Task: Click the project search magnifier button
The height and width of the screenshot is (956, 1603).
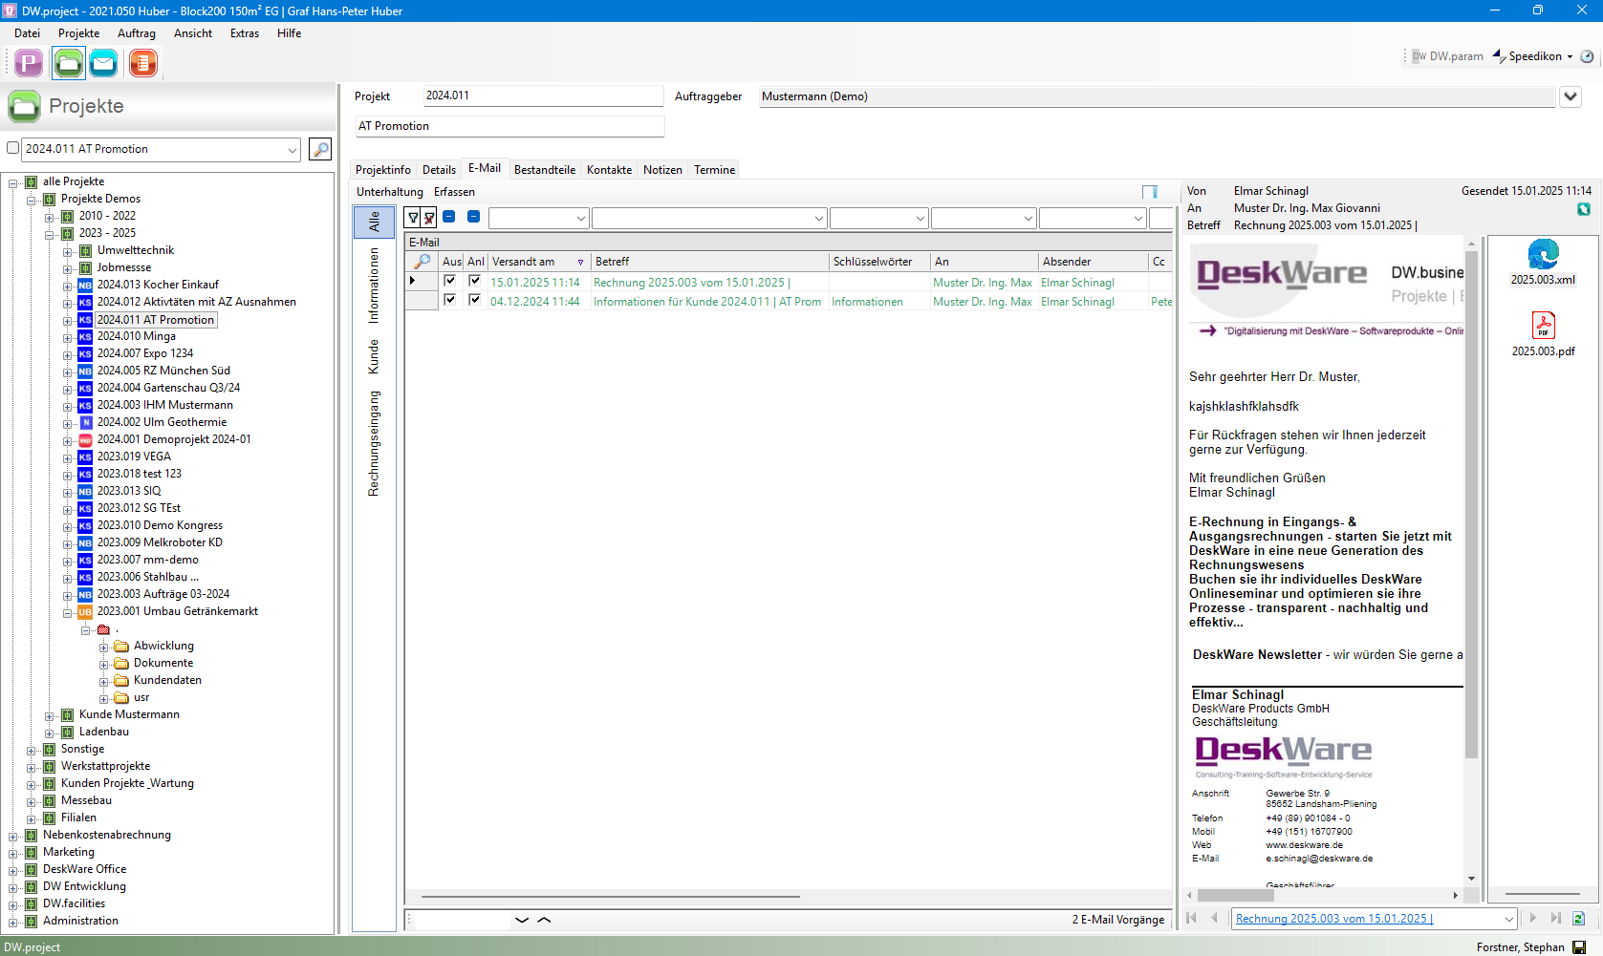Action: pyautogui.click(x=320, y=149)
